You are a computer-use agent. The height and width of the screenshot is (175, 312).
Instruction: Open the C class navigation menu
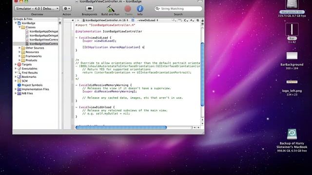point(186,20)
